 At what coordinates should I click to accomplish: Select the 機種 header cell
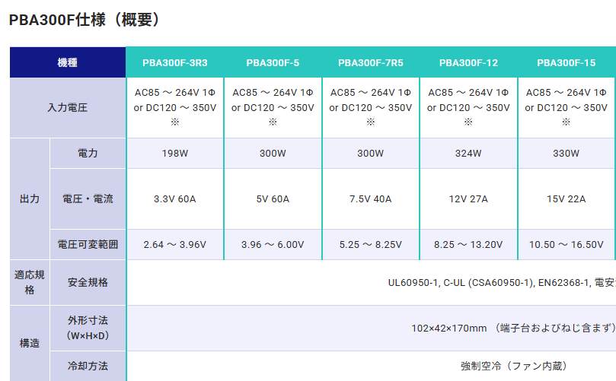coord(68,62)
